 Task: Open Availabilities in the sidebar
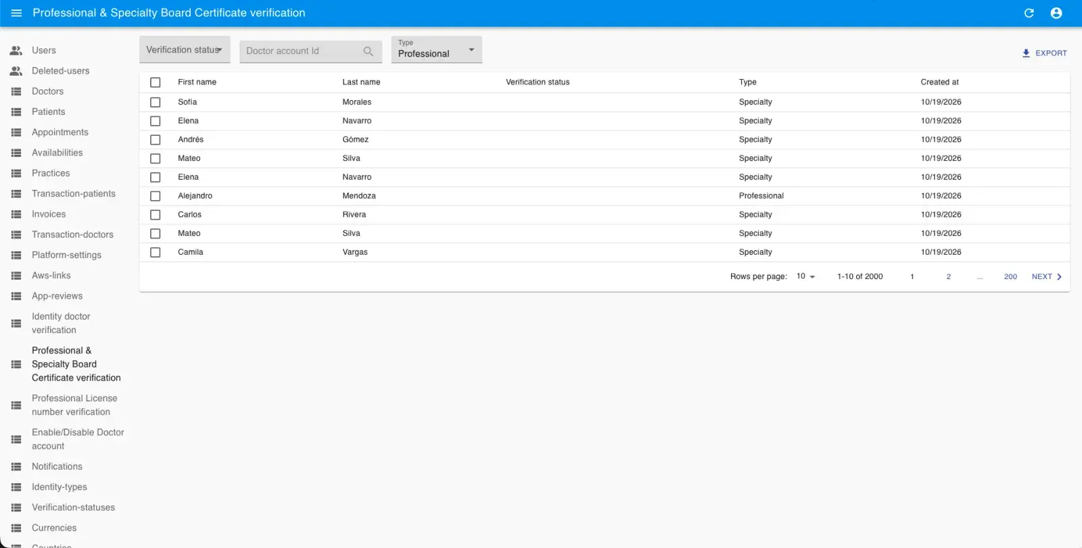point(57,153)
